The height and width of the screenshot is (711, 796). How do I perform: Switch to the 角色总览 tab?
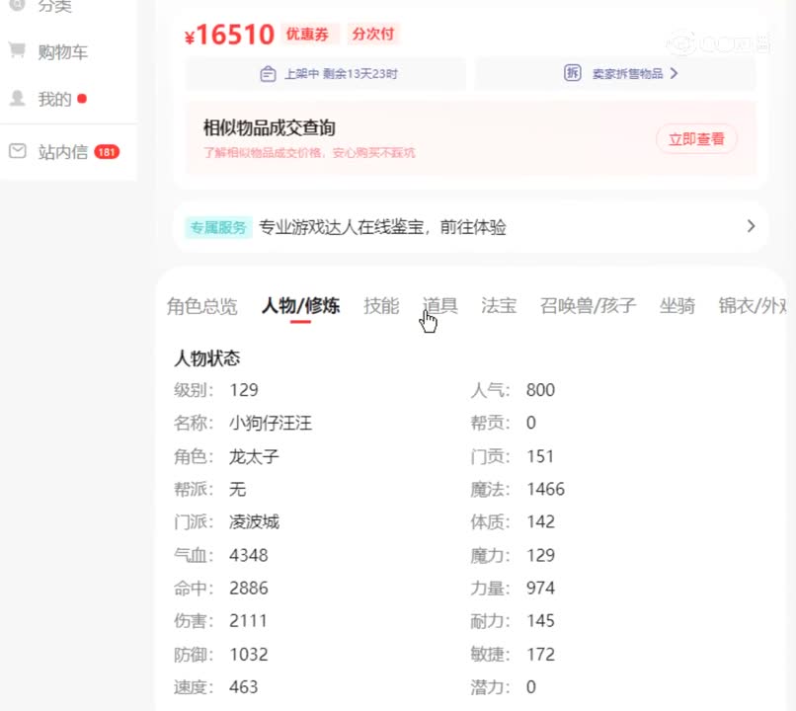[x=202, y=306]
